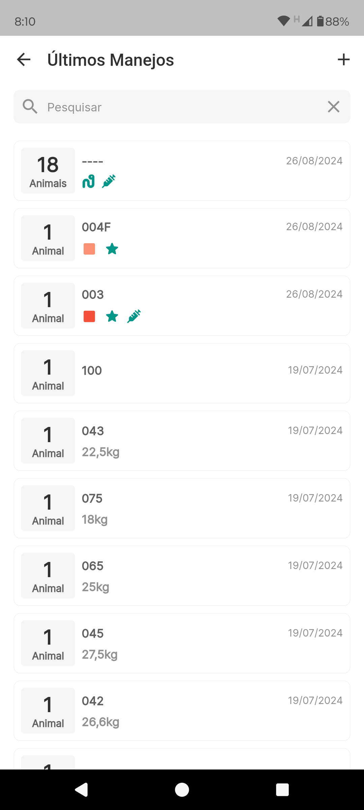Add a new manejo with plus icon

pos(343,60)
